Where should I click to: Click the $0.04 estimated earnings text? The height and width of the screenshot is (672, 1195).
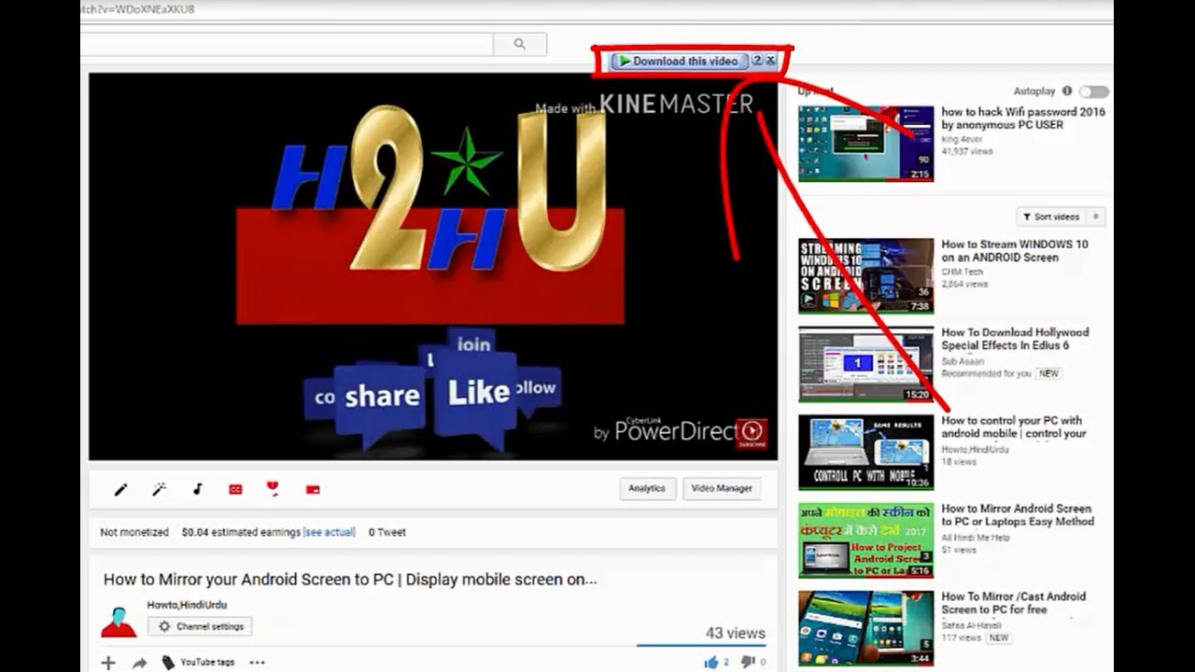[241, 532]
